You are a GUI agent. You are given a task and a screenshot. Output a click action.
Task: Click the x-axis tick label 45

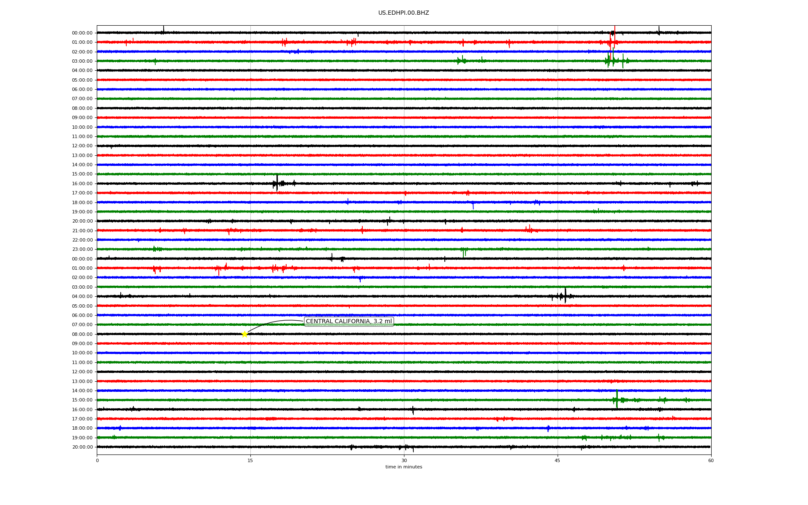[558, 460]
